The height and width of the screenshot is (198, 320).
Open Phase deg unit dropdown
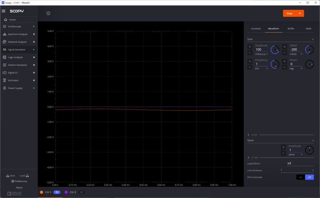(x=296, y=68)
